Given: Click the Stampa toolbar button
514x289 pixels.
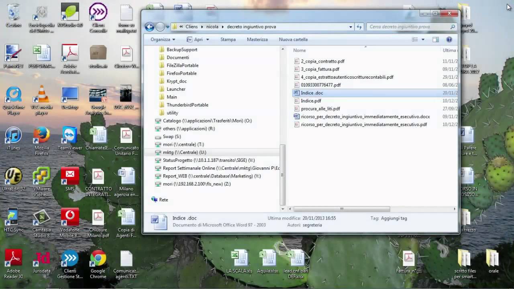Looking at the screenshot, I should (228, 39).
